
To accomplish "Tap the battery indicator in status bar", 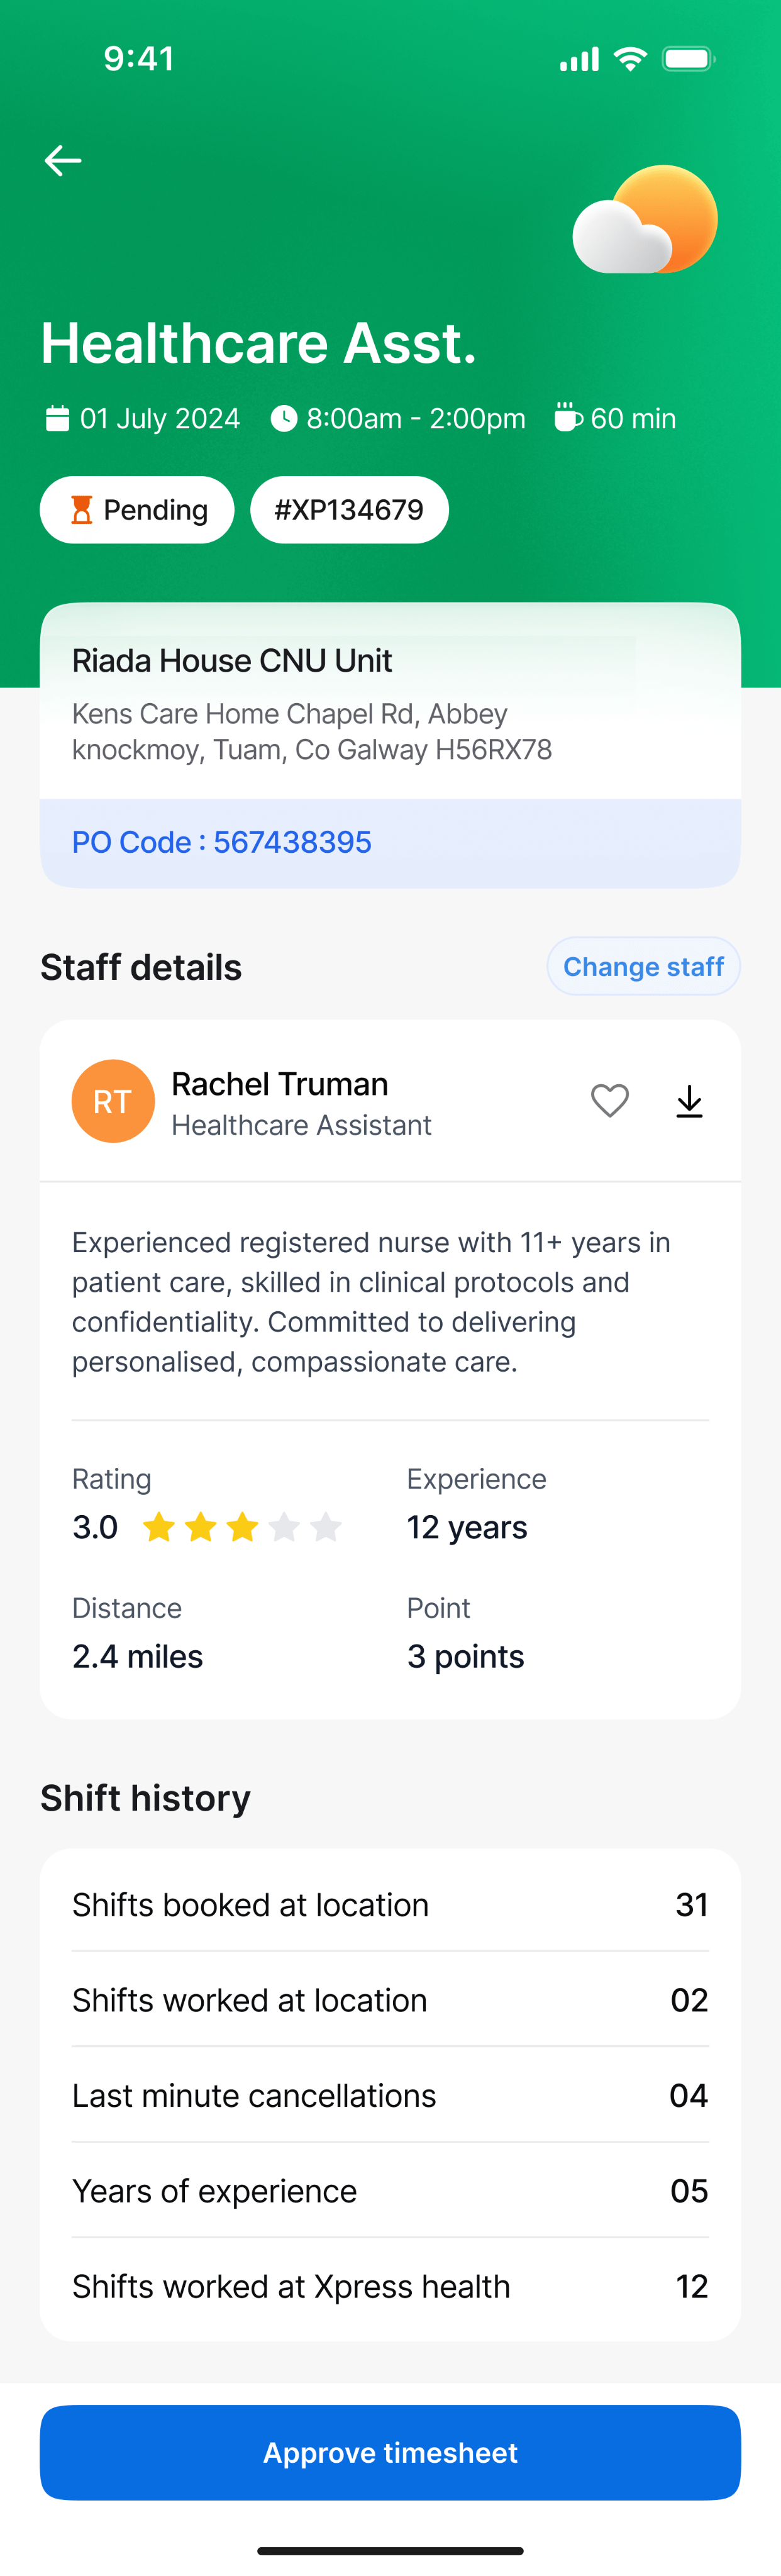I will 689,59.
